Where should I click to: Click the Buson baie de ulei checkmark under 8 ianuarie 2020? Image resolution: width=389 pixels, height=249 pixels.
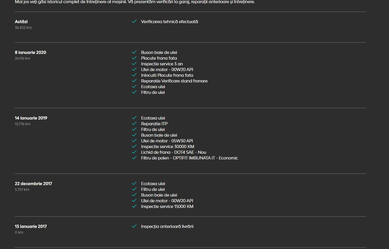pyautogui.click(x=134, y=52)
